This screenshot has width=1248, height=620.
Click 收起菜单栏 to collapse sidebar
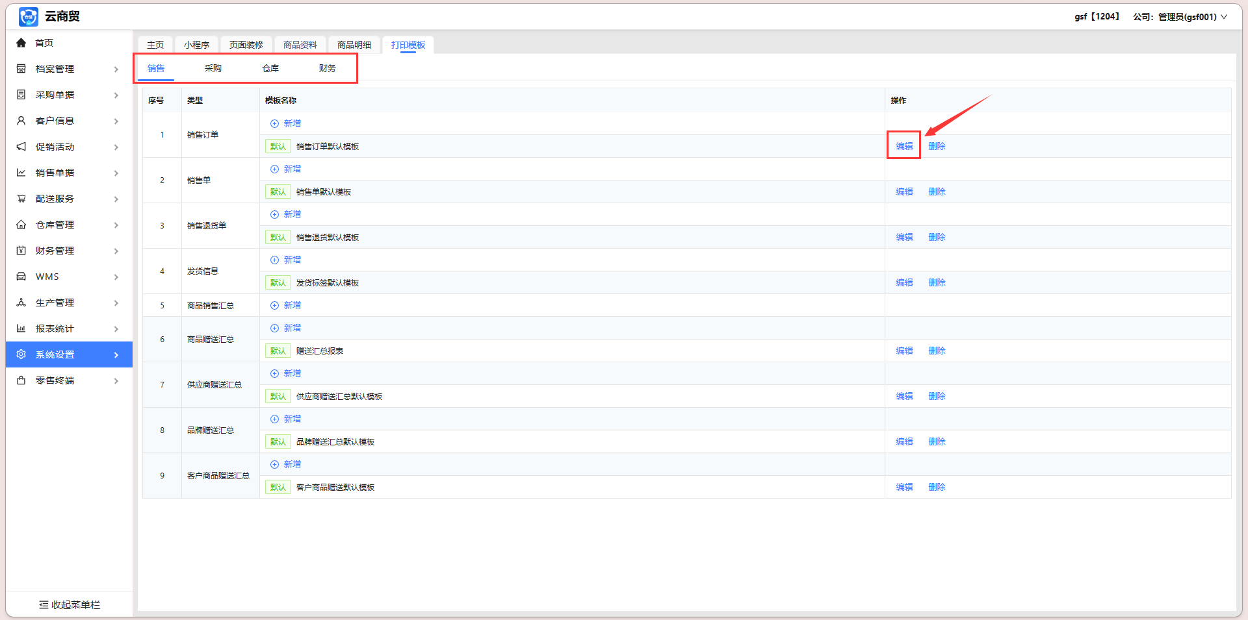(x=70, y=604)
